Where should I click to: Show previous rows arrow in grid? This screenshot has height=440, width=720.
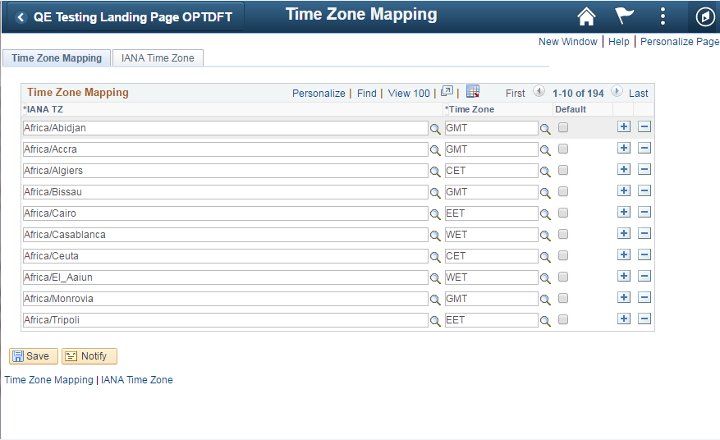539,91
